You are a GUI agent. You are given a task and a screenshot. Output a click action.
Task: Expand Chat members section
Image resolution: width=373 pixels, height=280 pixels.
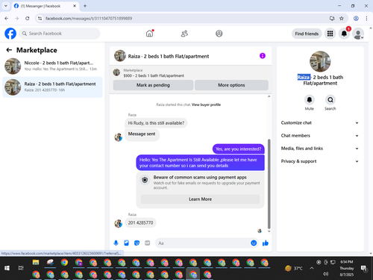pos(320,136)
